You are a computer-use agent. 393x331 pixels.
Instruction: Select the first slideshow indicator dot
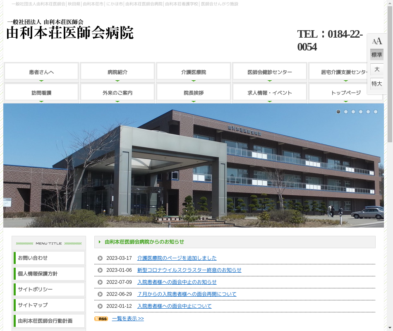pyautogui.click(x=338, y=112)
